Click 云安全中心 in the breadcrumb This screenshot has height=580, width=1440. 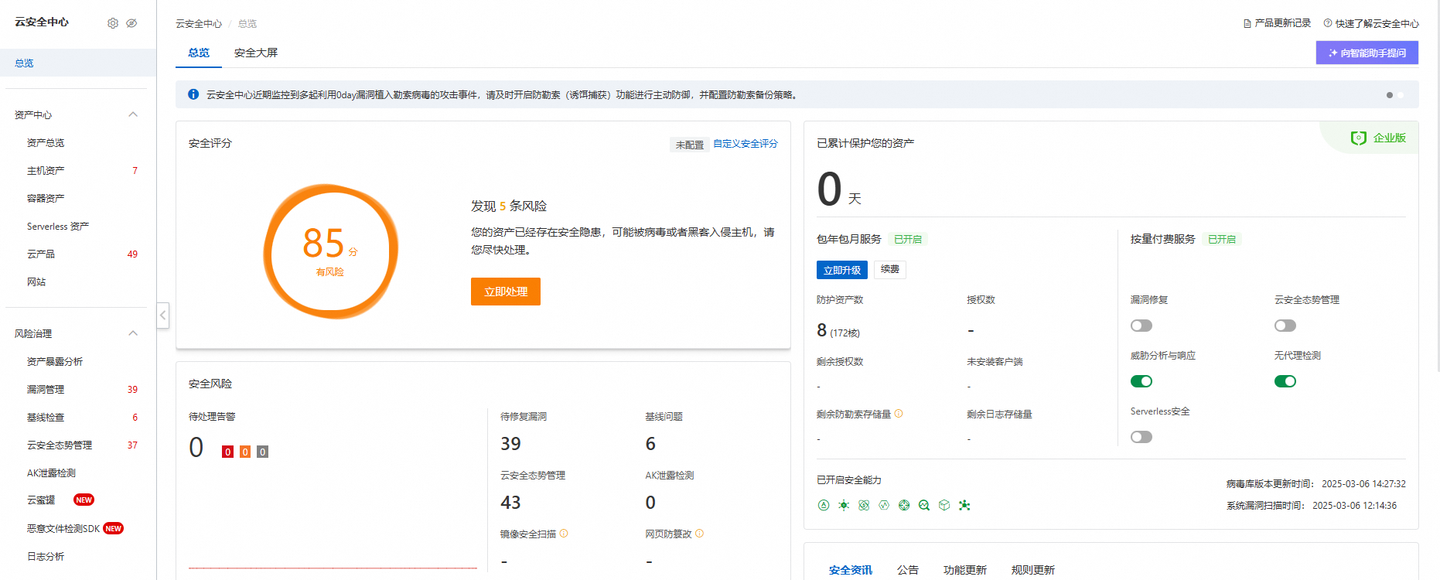click(199, 24)
